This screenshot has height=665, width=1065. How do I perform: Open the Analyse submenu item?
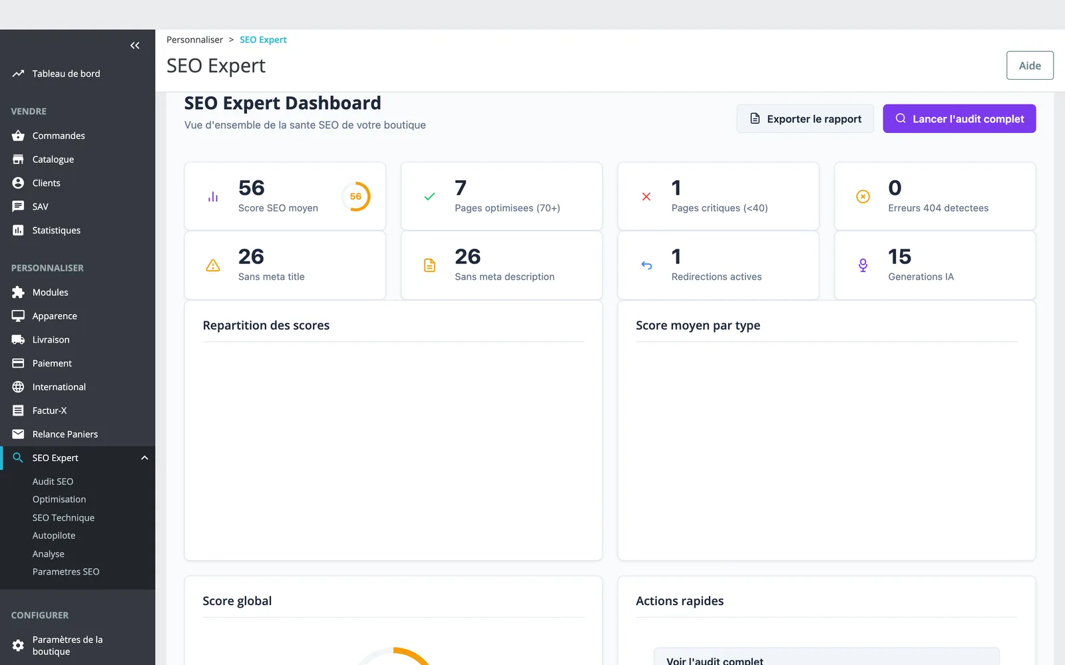tap(49, 554)
